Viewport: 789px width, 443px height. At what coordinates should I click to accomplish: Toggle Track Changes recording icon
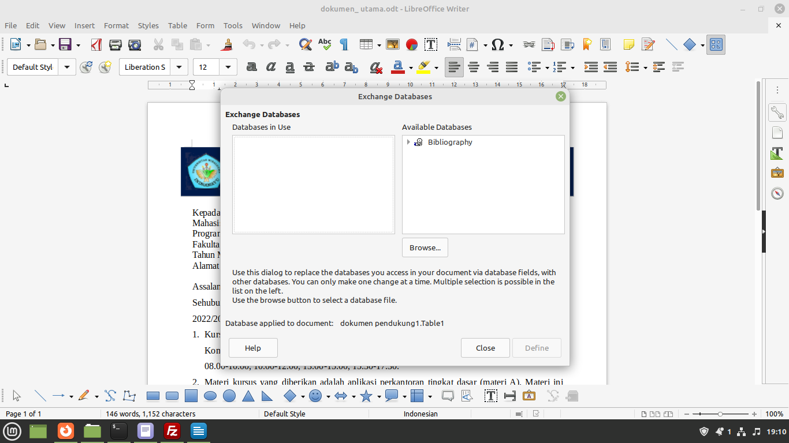(648, 44)
